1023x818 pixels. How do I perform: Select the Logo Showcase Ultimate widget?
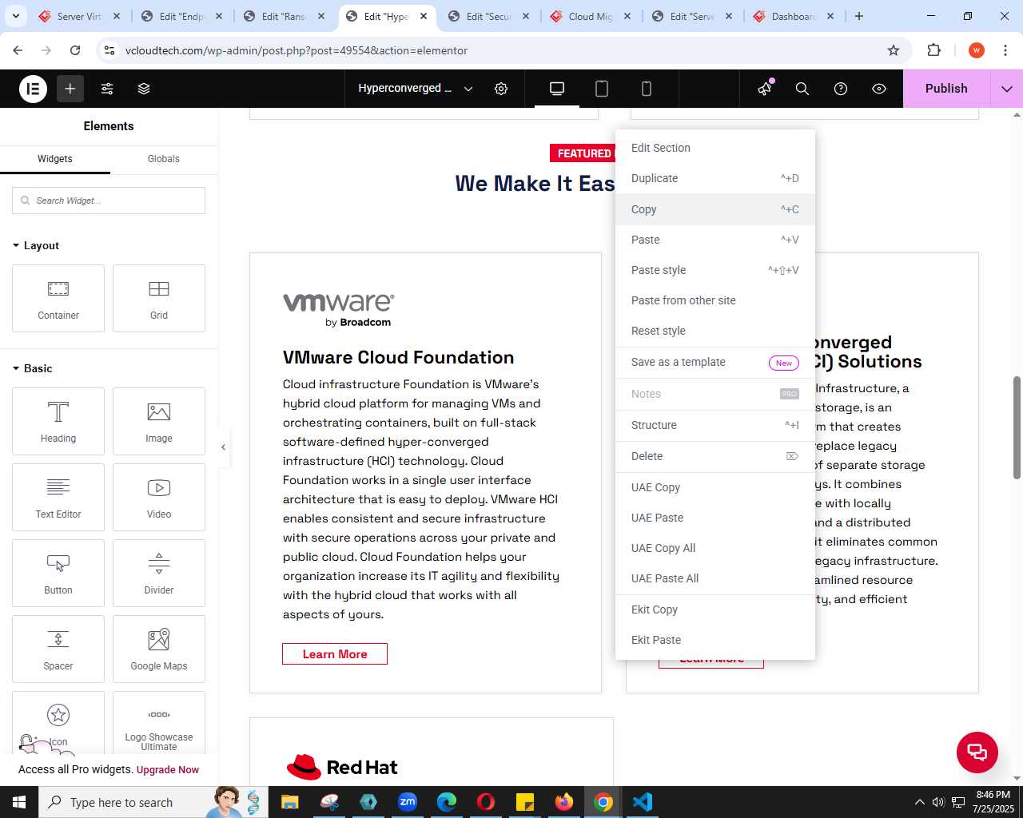(159, 723)
